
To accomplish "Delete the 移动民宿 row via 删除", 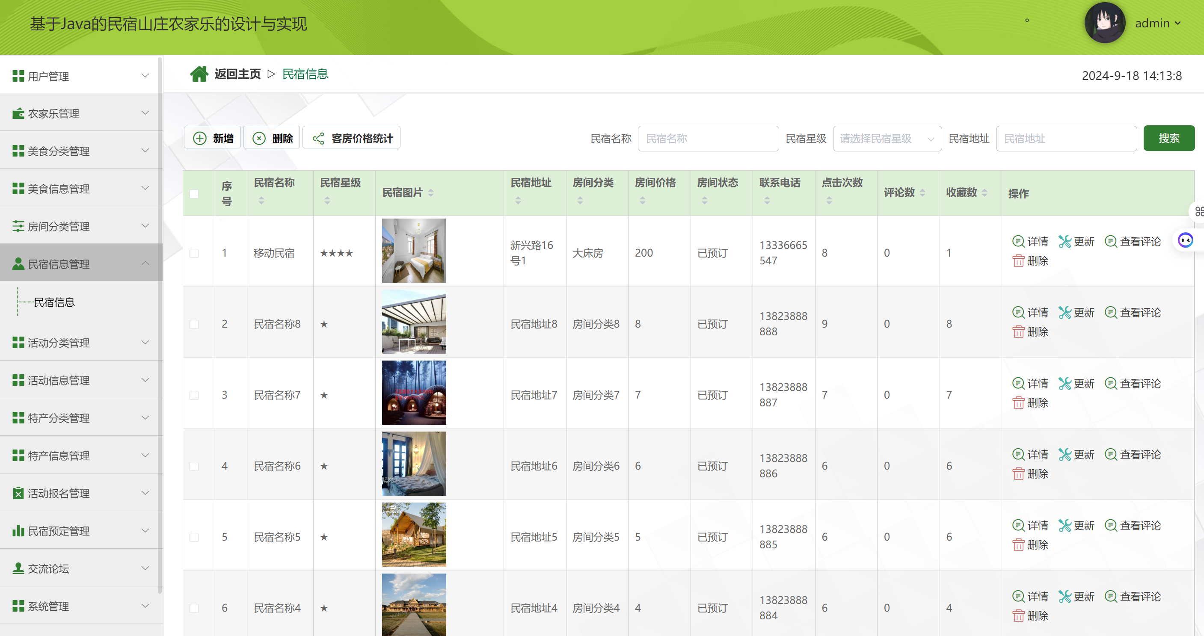I will pyautogui.click(x=1030, y=261).
